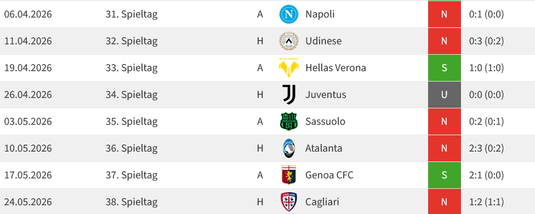This screenshot has width=535, height=214.
Task: Click the Cagliari crest icon
Action: point(289,202)
